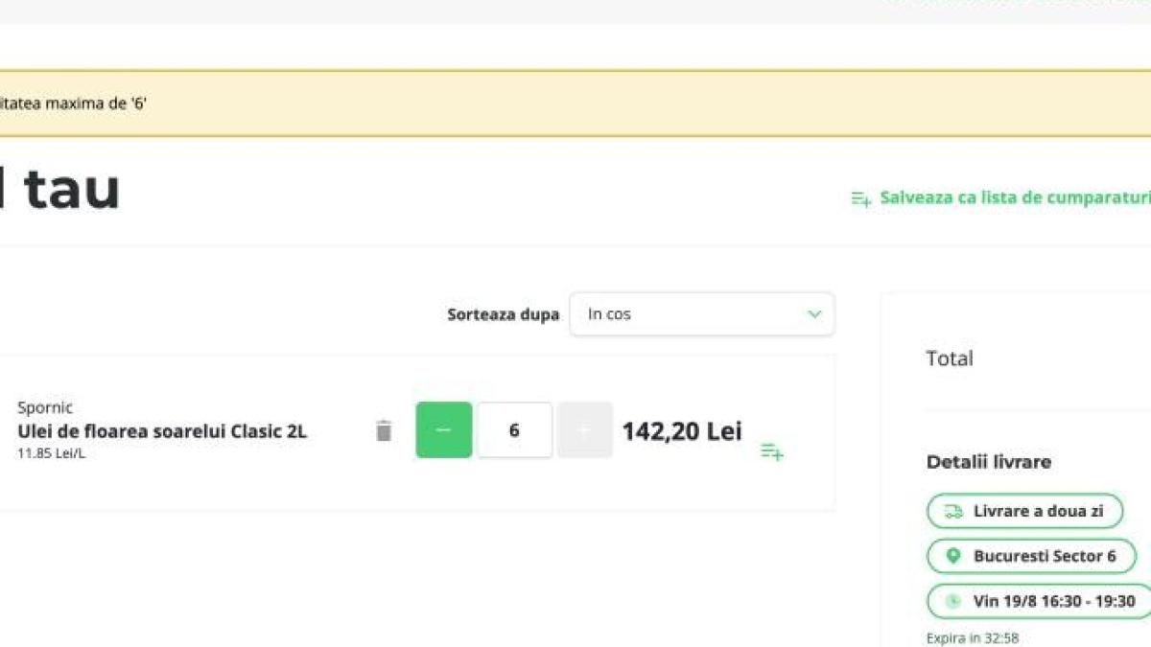This screenshot has width=1151, height=647.
Task: Change the Vin 19/8 16:30 - 19:30 slot
Action: tap(1053, 601)
